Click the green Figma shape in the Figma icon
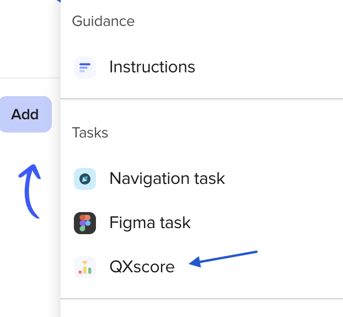Viewport: 343px width, 317px height. [x=82, y=229]
